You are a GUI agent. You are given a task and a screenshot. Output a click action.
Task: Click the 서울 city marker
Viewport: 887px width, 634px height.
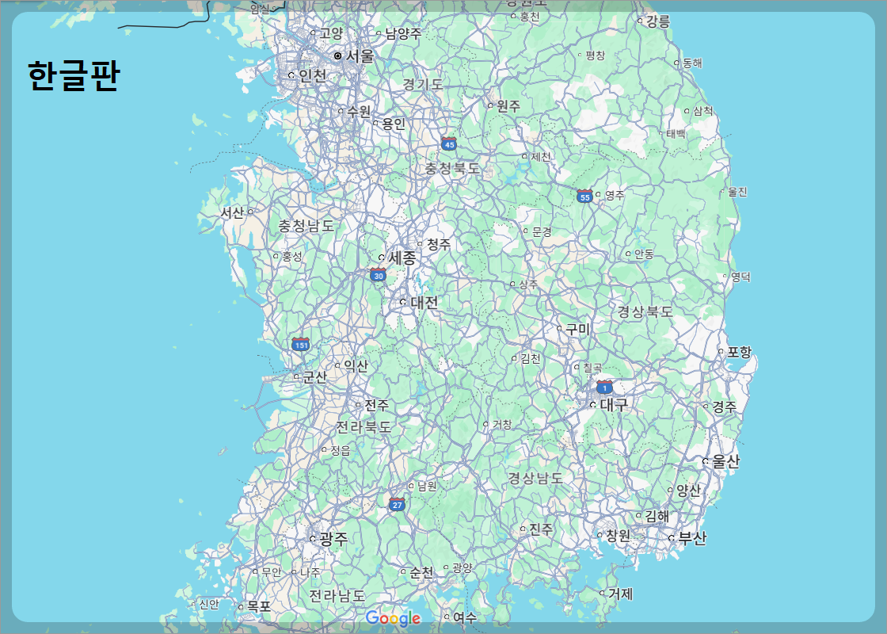(339, 55)
